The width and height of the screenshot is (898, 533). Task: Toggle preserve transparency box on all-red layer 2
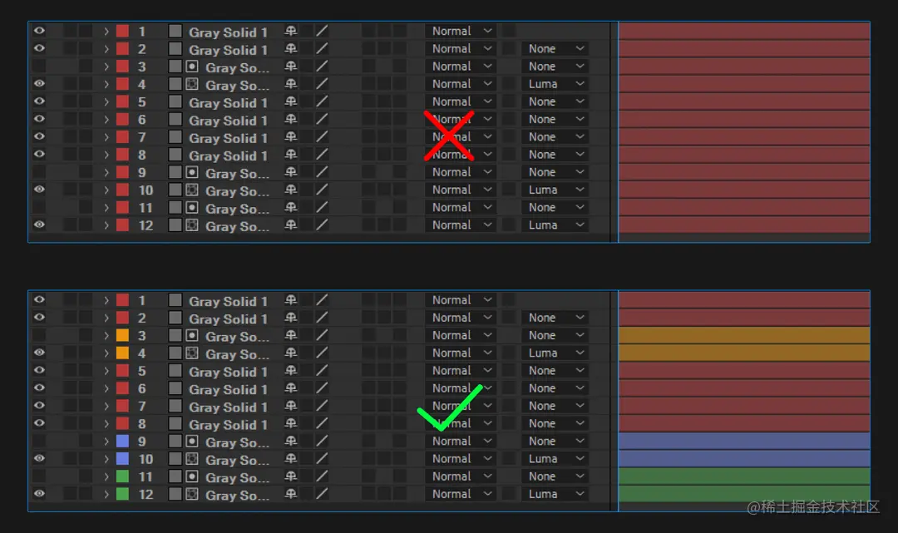[509, 49]
